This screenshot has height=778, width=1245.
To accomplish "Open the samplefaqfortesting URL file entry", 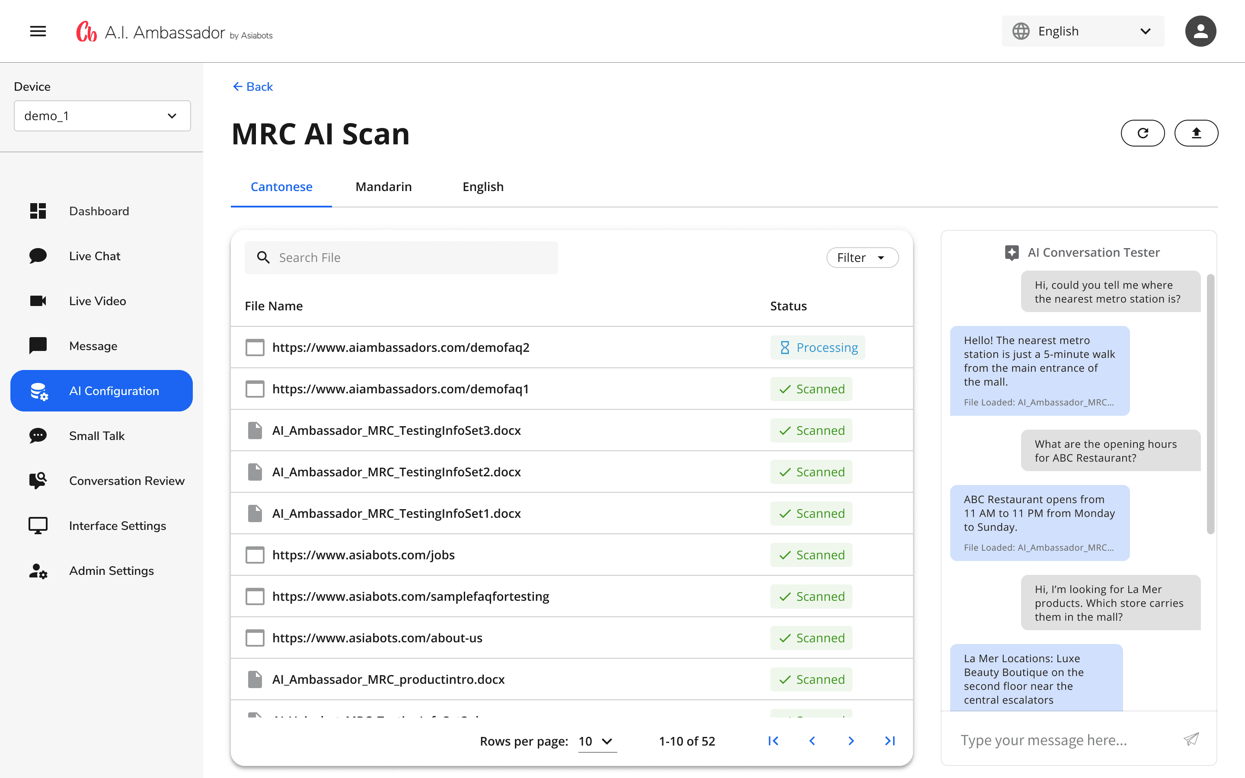I will pyautogui.click(x=411, y=596).
